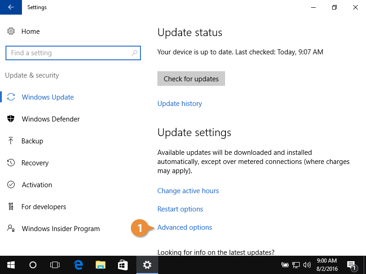Focus the Find a setting search box
Screen dimensions: 366x274
[x=69, y=53]
